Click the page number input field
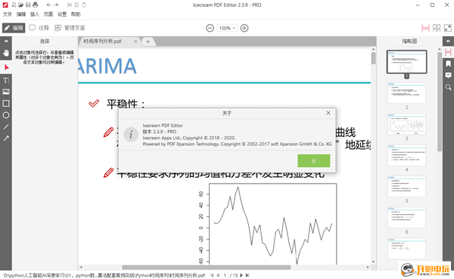 coord(225,275)
